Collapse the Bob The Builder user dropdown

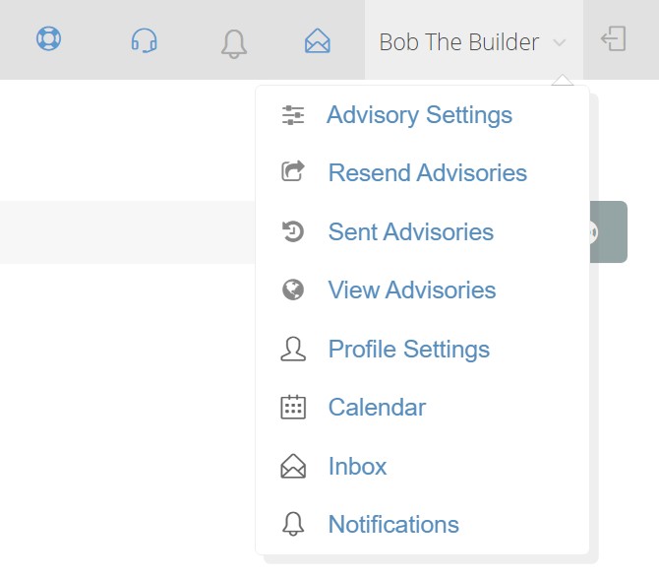pyautogui.click(x=474, y=42)
